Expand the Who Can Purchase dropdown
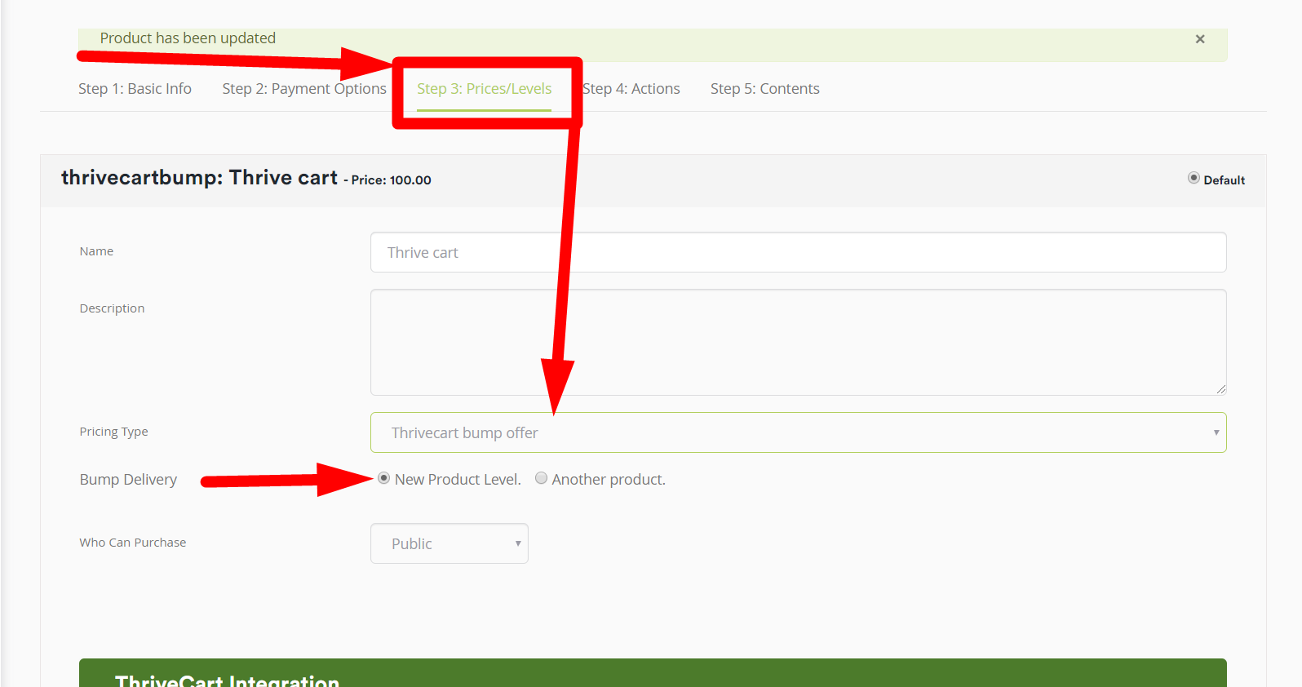 click(449, 543)
